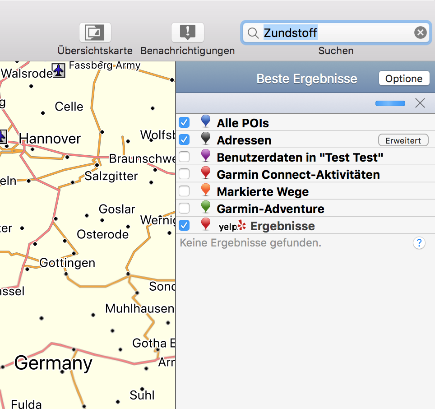Click the green Garmin-Adventure pin

click(206, 208)
